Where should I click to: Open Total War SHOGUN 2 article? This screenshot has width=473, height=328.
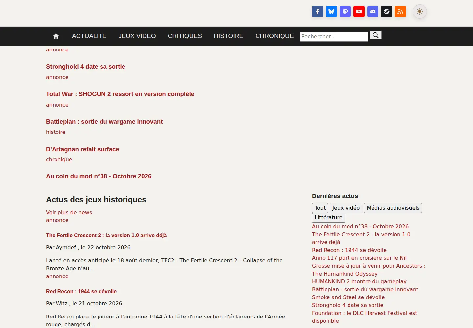[x=120, y=94]
